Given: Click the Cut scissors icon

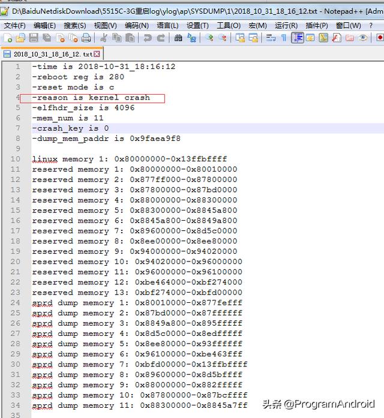Looking at the screenshot, I should click(x=103, y=38).
